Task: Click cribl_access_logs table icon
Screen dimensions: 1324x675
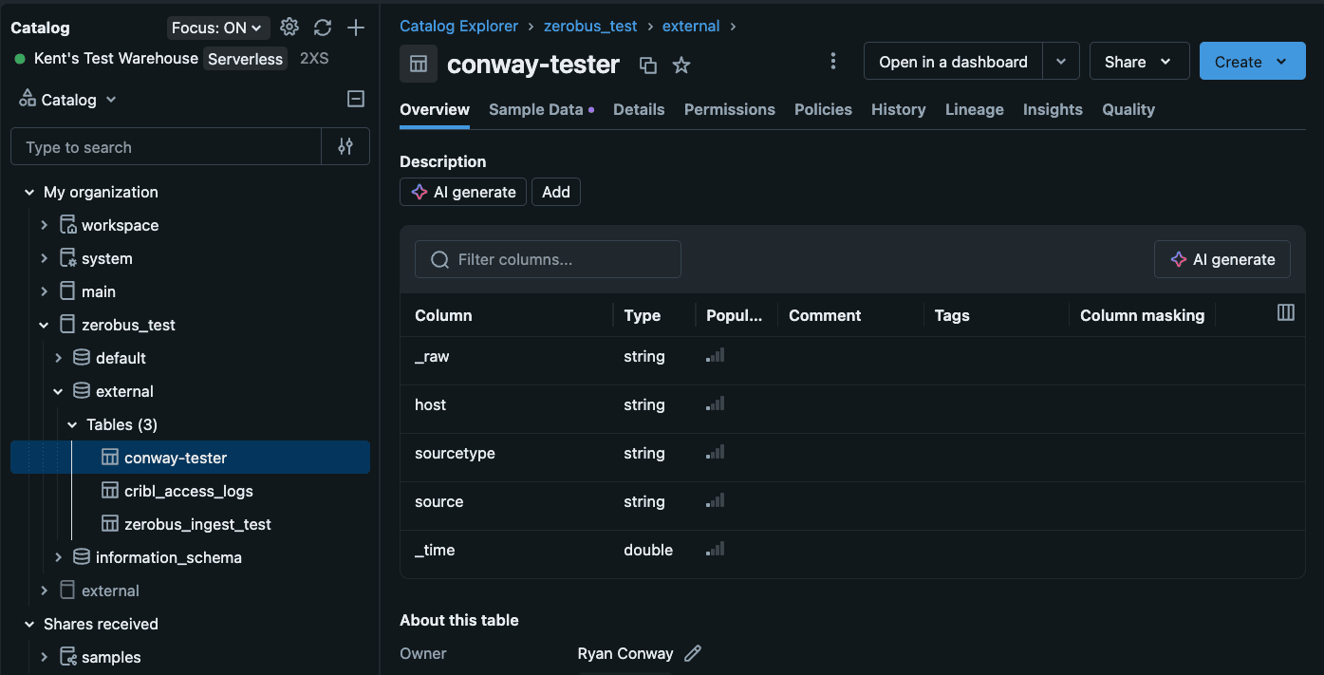Action: pos(110,491)
